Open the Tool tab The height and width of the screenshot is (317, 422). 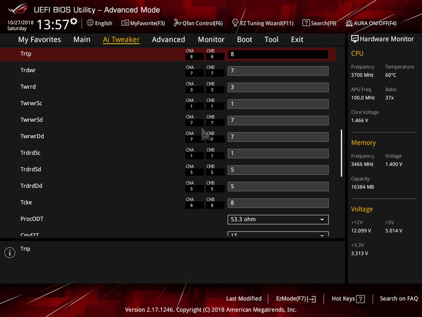[x=271, y=39]
